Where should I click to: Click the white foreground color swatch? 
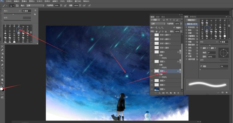[x=2, y=89]
